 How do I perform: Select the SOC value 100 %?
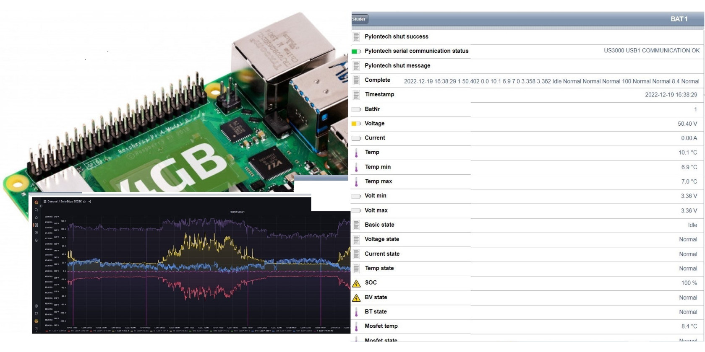click(x=689, y=283)
